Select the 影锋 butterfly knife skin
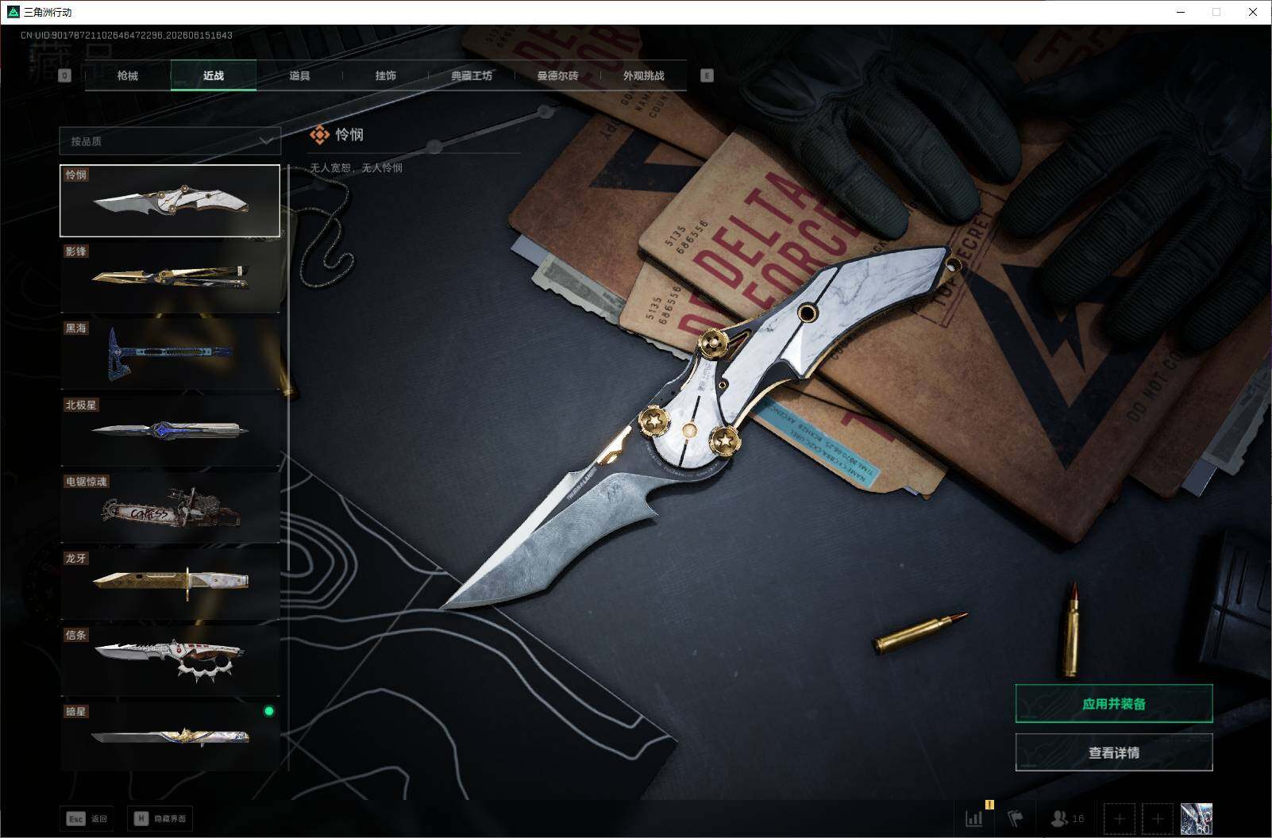1272x838 pixels. (x=170, y=277)
